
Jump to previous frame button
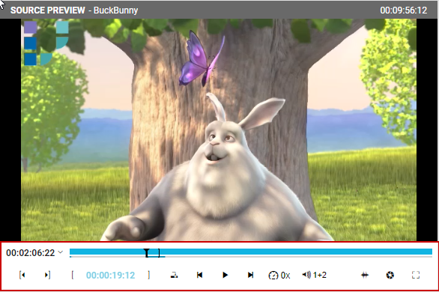tap(199, 276)
